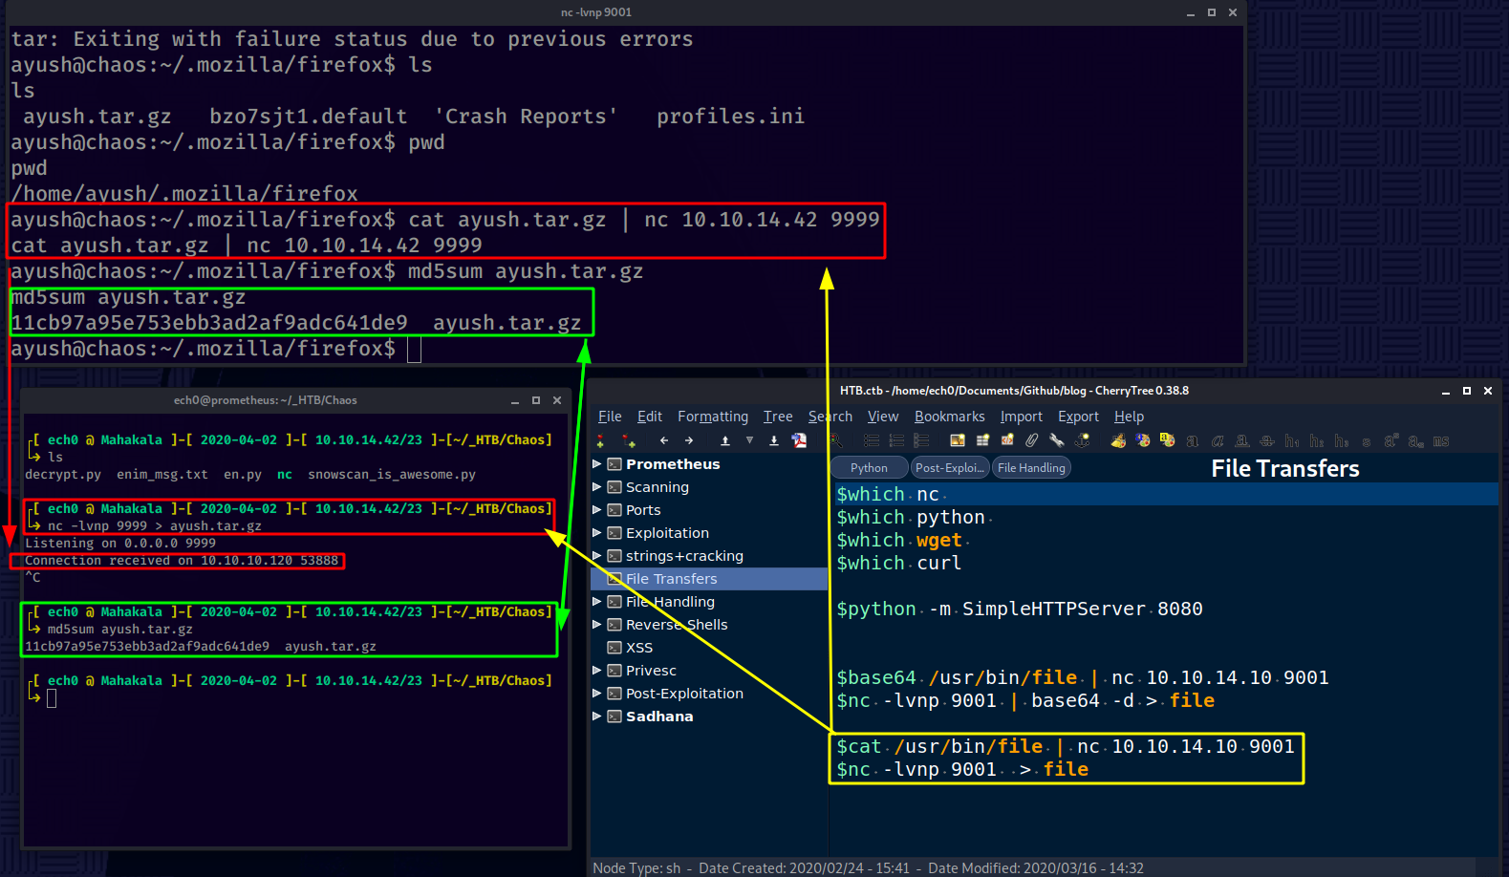This screenshot has height=877, width=1509.
Task: Toggle strikethrough text formatting
Action: point(1267,440)
